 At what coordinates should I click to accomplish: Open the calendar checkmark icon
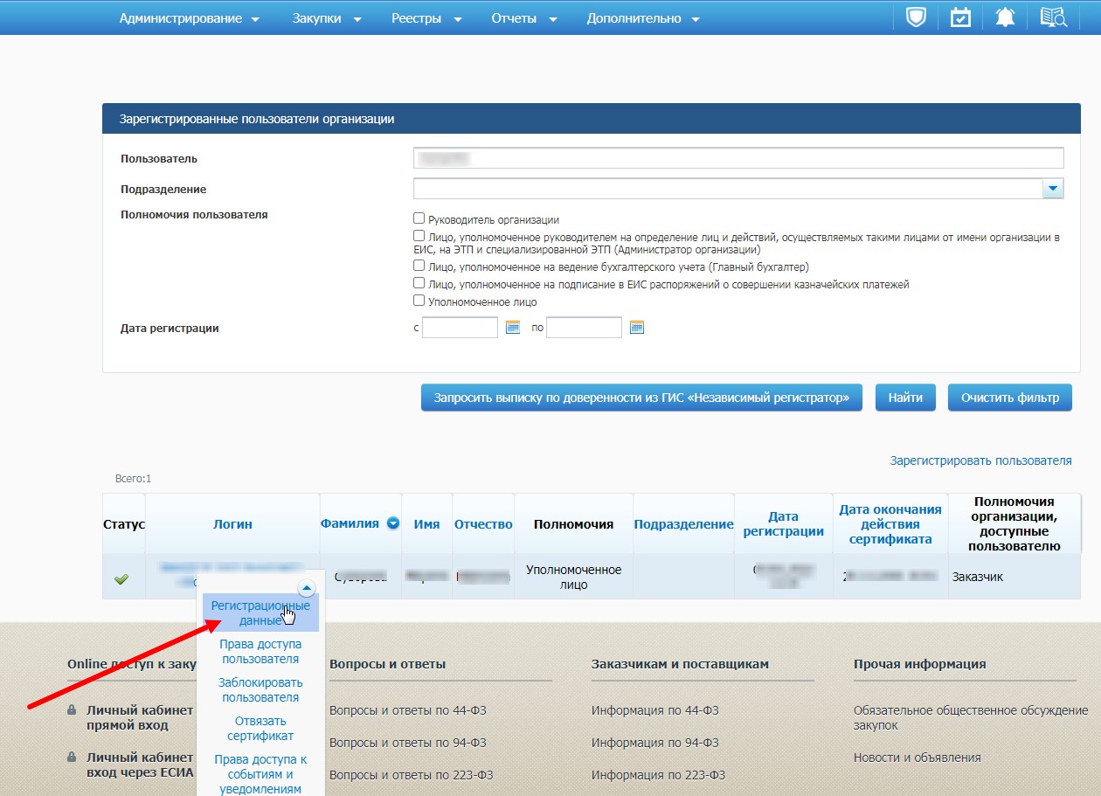960,17
